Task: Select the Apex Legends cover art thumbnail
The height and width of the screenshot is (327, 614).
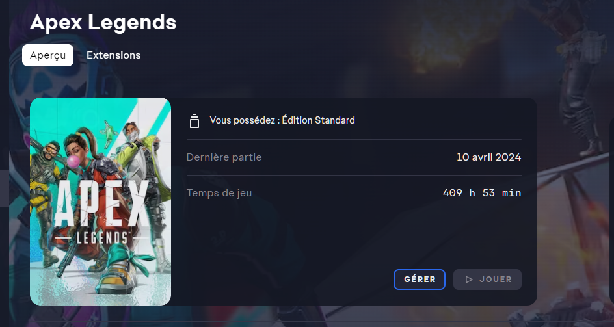Action: point(101,202)
